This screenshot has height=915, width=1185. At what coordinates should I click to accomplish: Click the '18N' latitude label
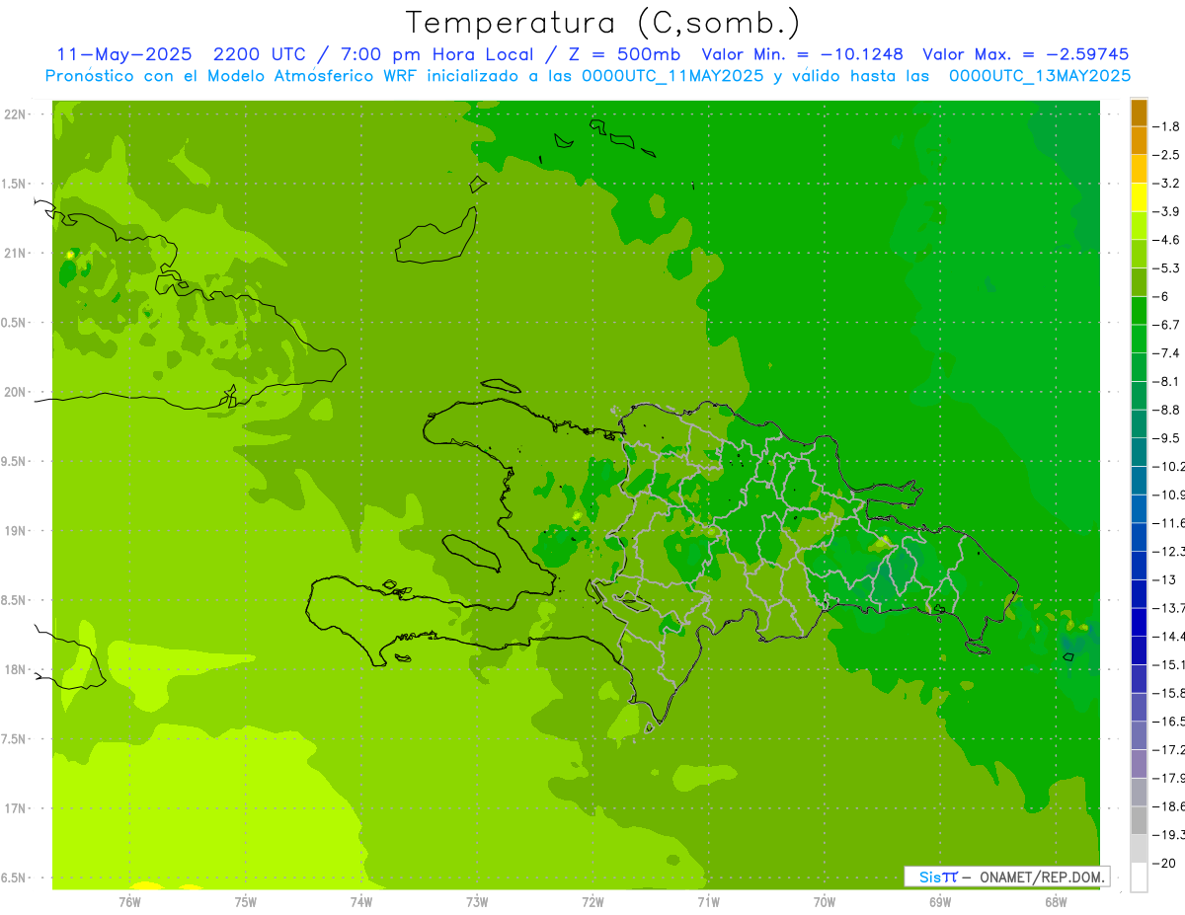(x=16, y=670)
